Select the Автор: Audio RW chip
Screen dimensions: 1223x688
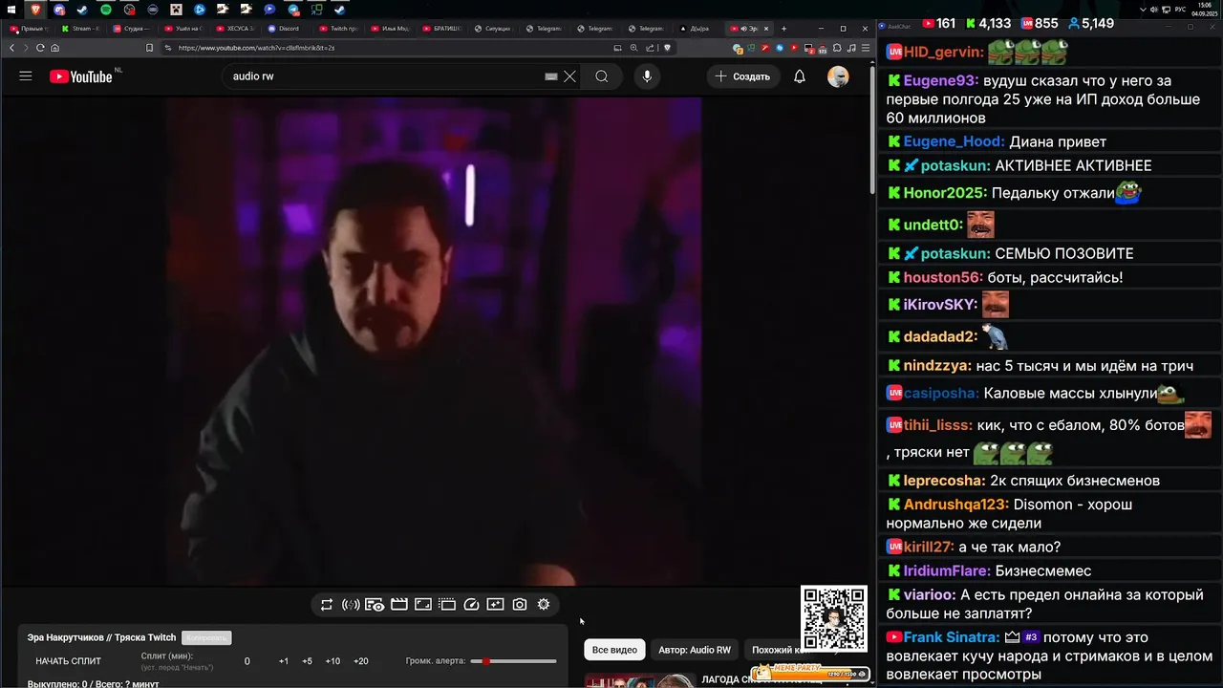pos(695,650)
